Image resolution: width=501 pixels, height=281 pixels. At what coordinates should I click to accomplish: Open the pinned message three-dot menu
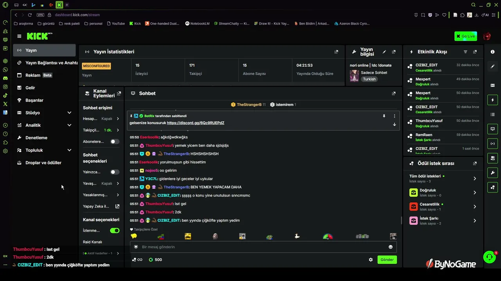394,116
